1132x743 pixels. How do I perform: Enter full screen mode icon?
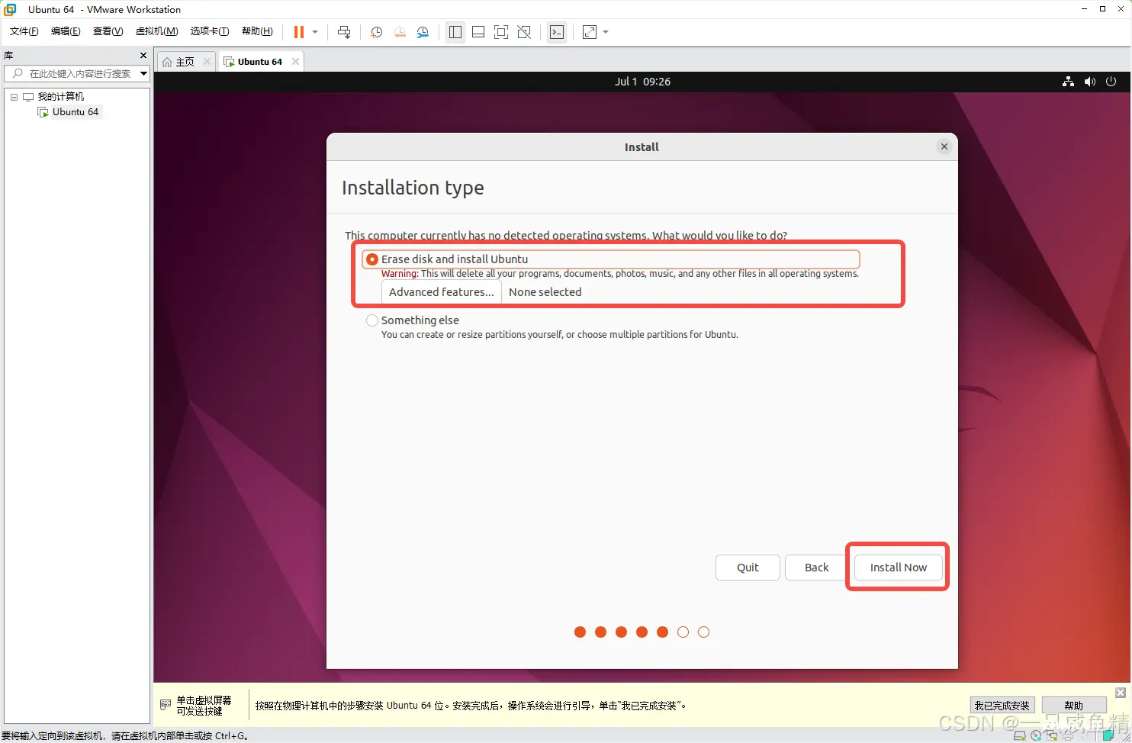(x=501, y=32)
